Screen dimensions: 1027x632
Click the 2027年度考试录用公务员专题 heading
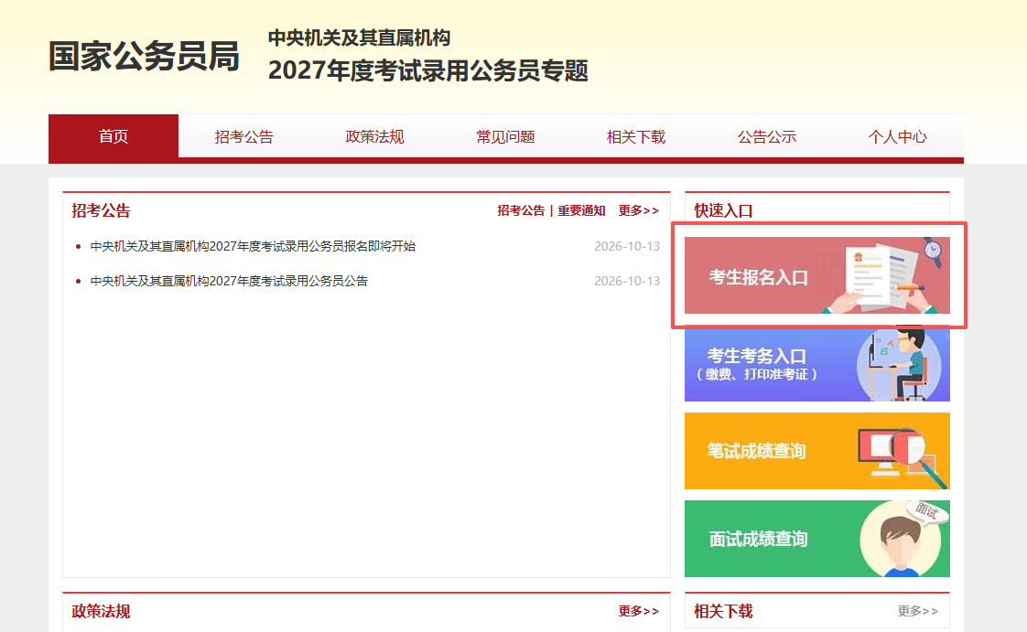pos(428,70)
